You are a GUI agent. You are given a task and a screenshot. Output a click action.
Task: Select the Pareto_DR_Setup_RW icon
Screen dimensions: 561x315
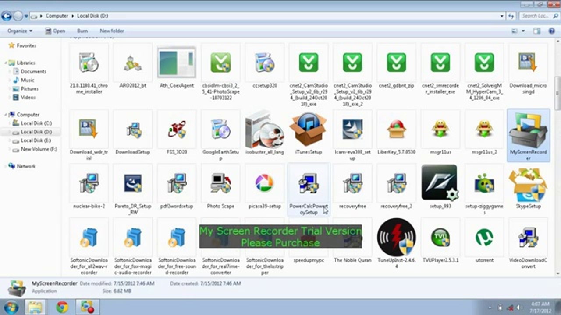point(133,183)
